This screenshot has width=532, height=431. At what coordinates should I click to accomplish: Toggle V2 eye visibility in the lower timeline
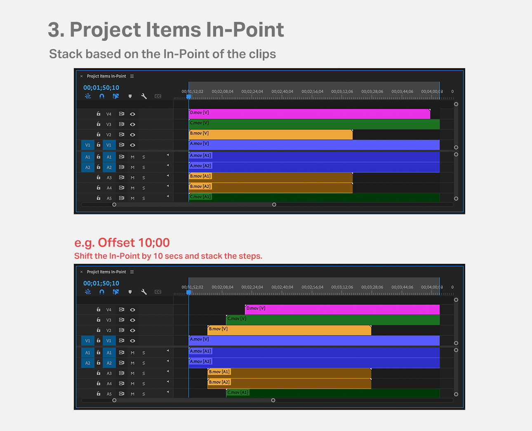click(x=133, y=330)
